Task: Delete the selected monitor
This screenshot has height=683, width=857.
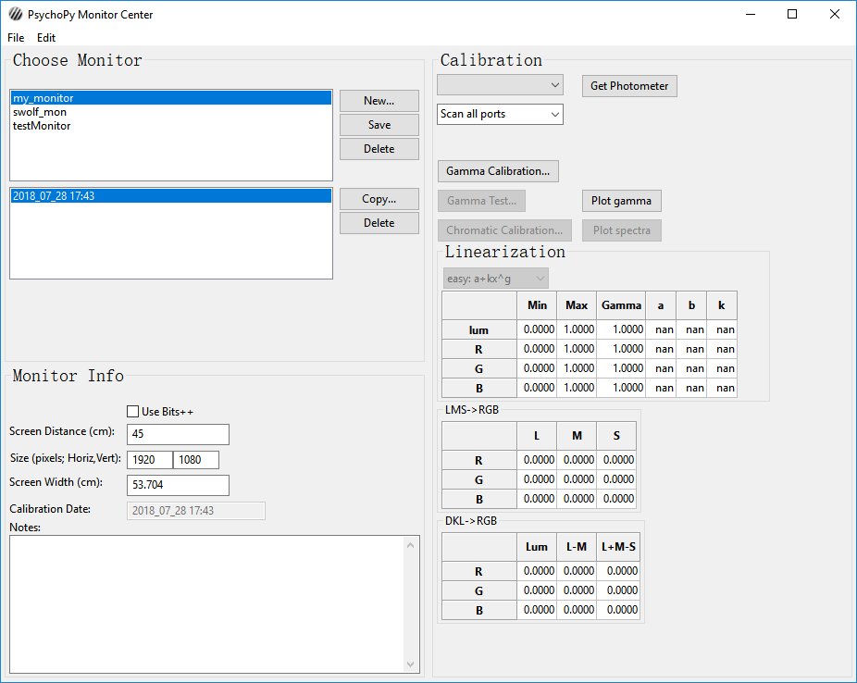Action: (x=379, y=149)
